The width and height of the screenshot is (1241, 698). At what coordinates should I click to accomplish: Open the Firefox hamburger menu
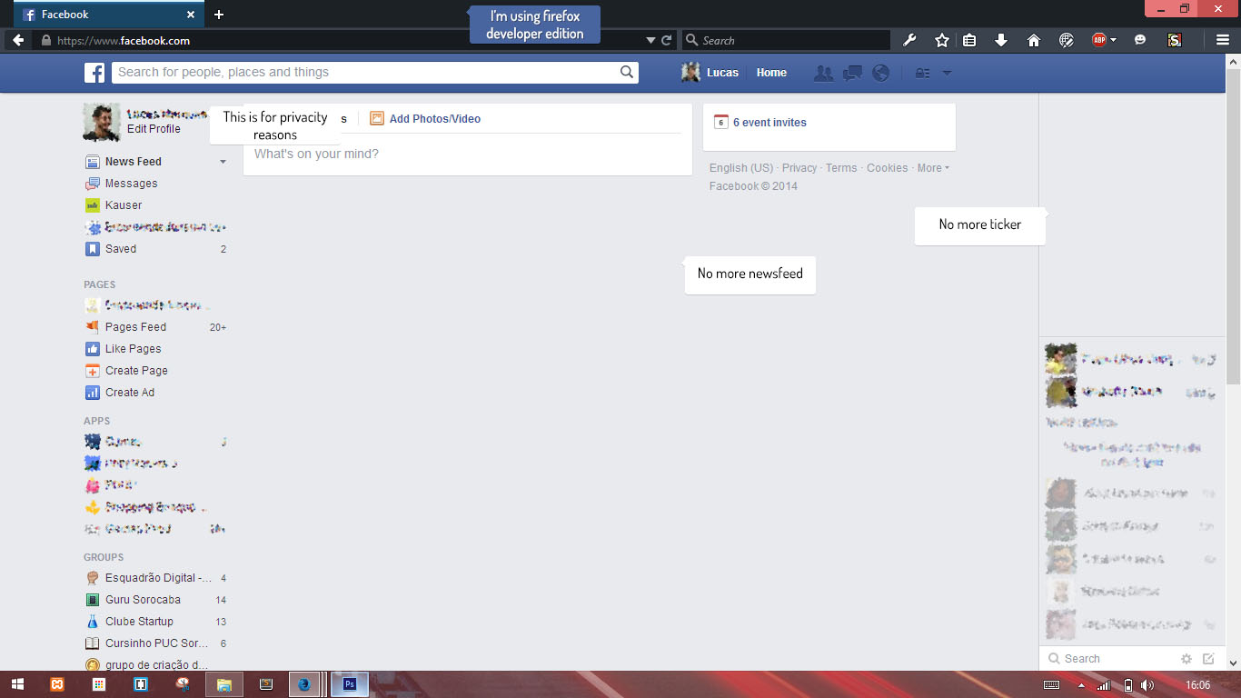pyautogui.click(x=1223, y=40)
